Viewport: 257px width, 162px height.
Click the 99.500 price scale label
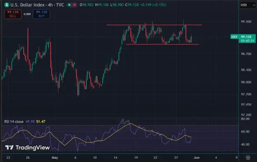[246, 22]
